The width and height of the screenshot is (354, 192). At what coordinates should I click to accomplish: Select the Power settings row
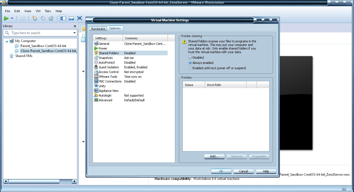[130, 48]
